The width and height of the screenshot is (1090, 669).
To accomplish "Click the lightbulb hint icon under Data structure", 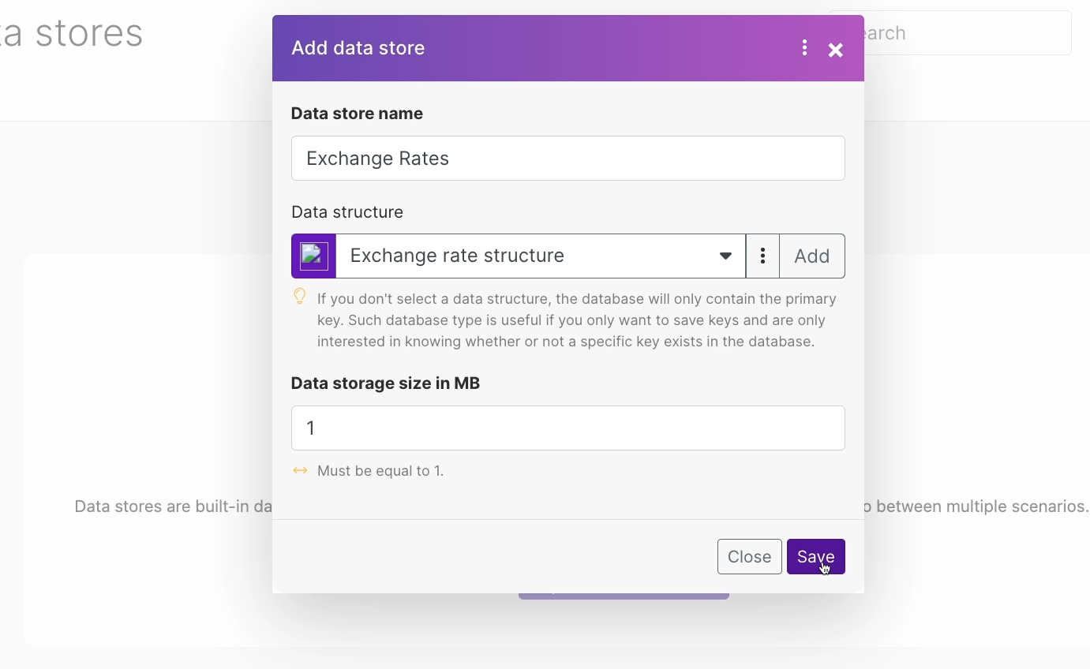I will pyautogui.click(x=300, y=297).
